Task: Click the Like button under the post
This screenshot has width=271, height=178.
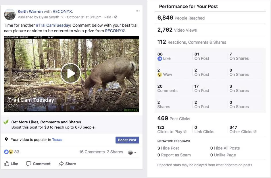Action: (11, 164)
